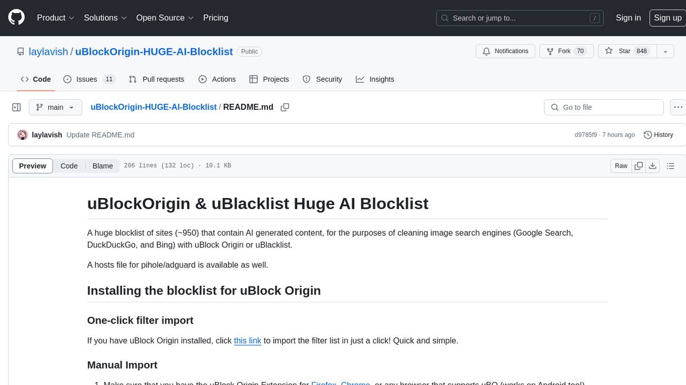Open the Update README.md commit message
The image size is (686, 385).
tap(100, 135)
